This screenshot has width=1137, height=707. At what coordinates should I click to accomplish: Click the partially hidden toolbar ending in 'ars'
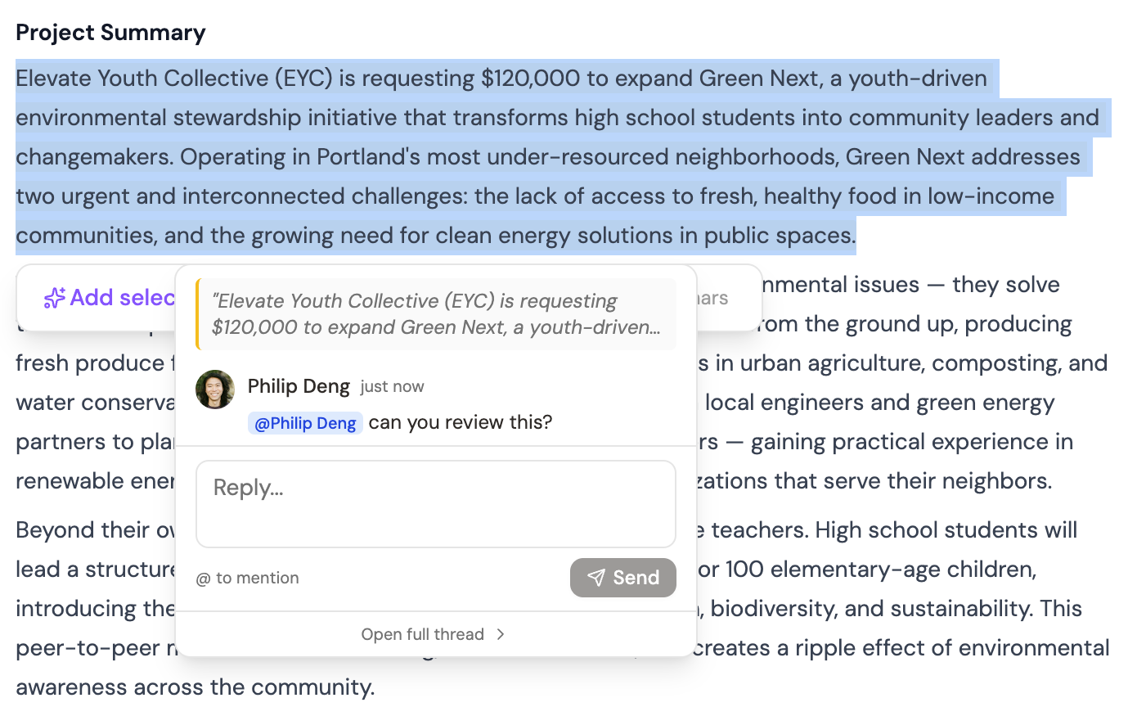712,298
